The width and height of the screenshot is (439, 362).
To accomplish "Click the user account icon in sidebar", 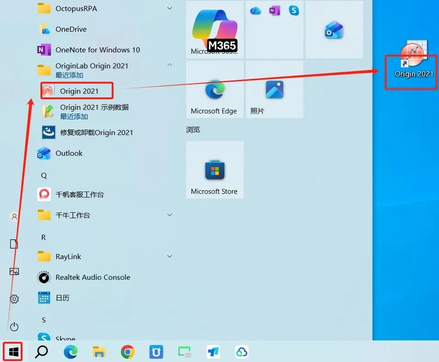I will click(14, 216).
